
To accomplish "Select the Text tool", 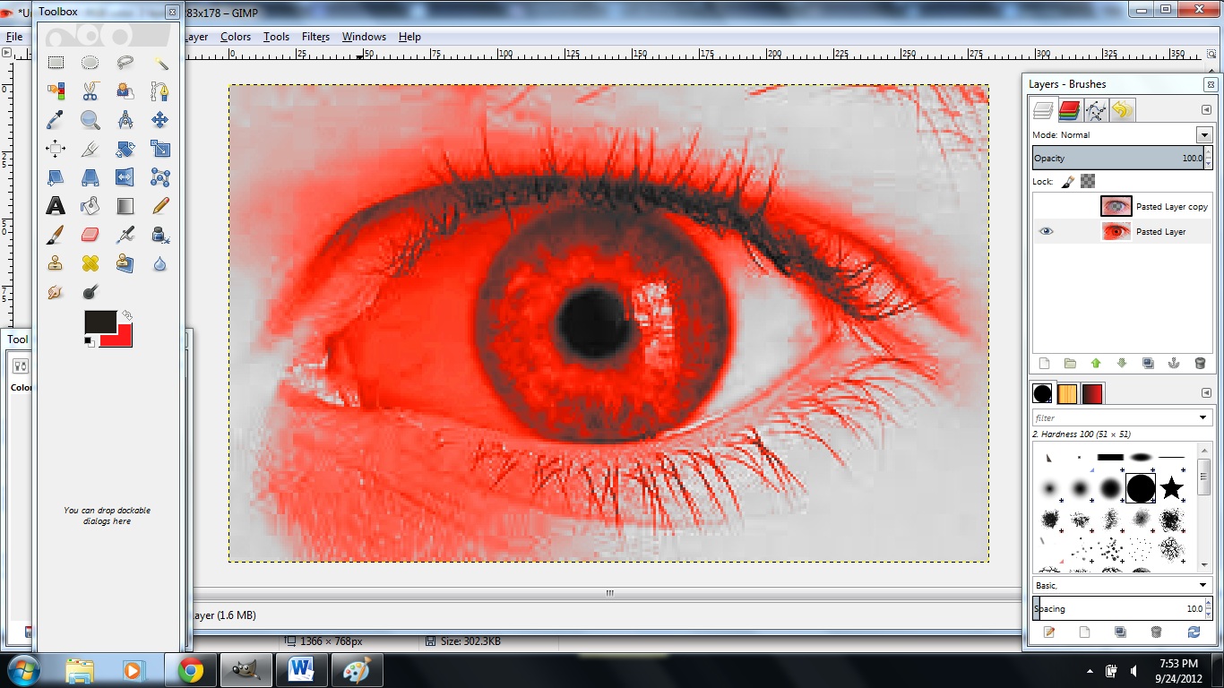I will (56, 206).
